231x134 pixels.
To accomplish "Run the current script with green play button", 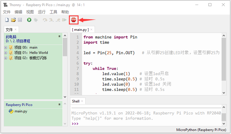I will pyautogui.click(x=29, y=20).
